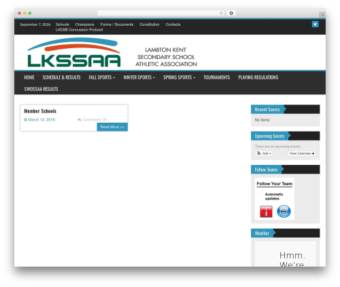
Task: Click the LKSSAA logo
Action: 74,52
